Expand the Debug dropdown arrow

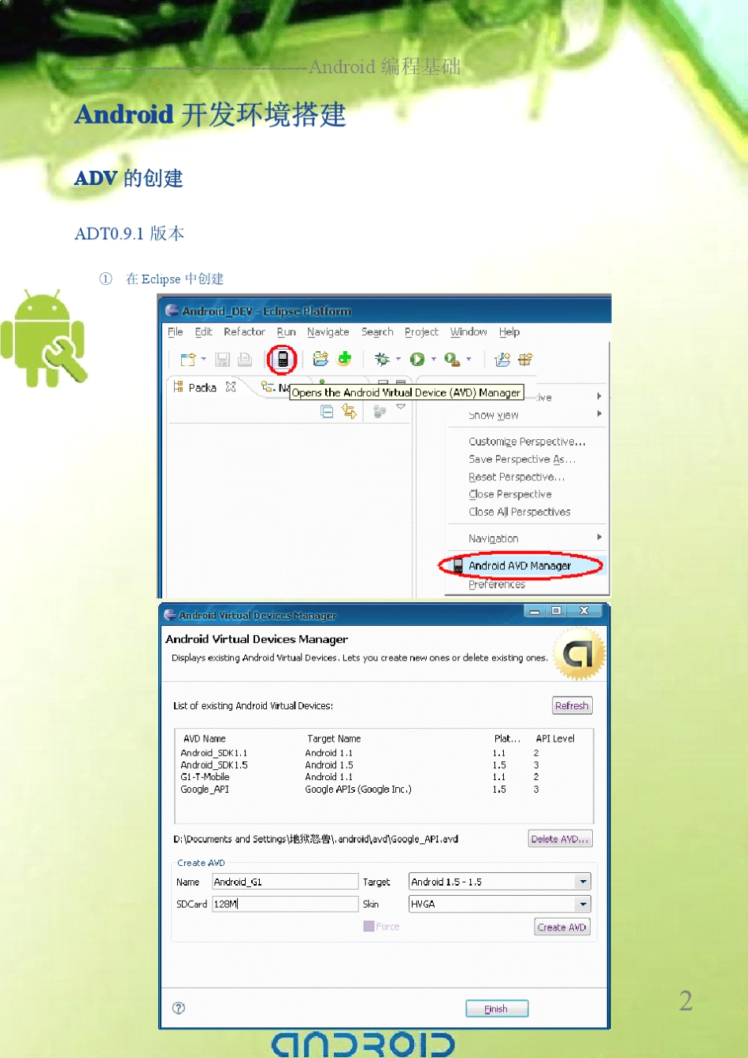[x=398, y=360]
